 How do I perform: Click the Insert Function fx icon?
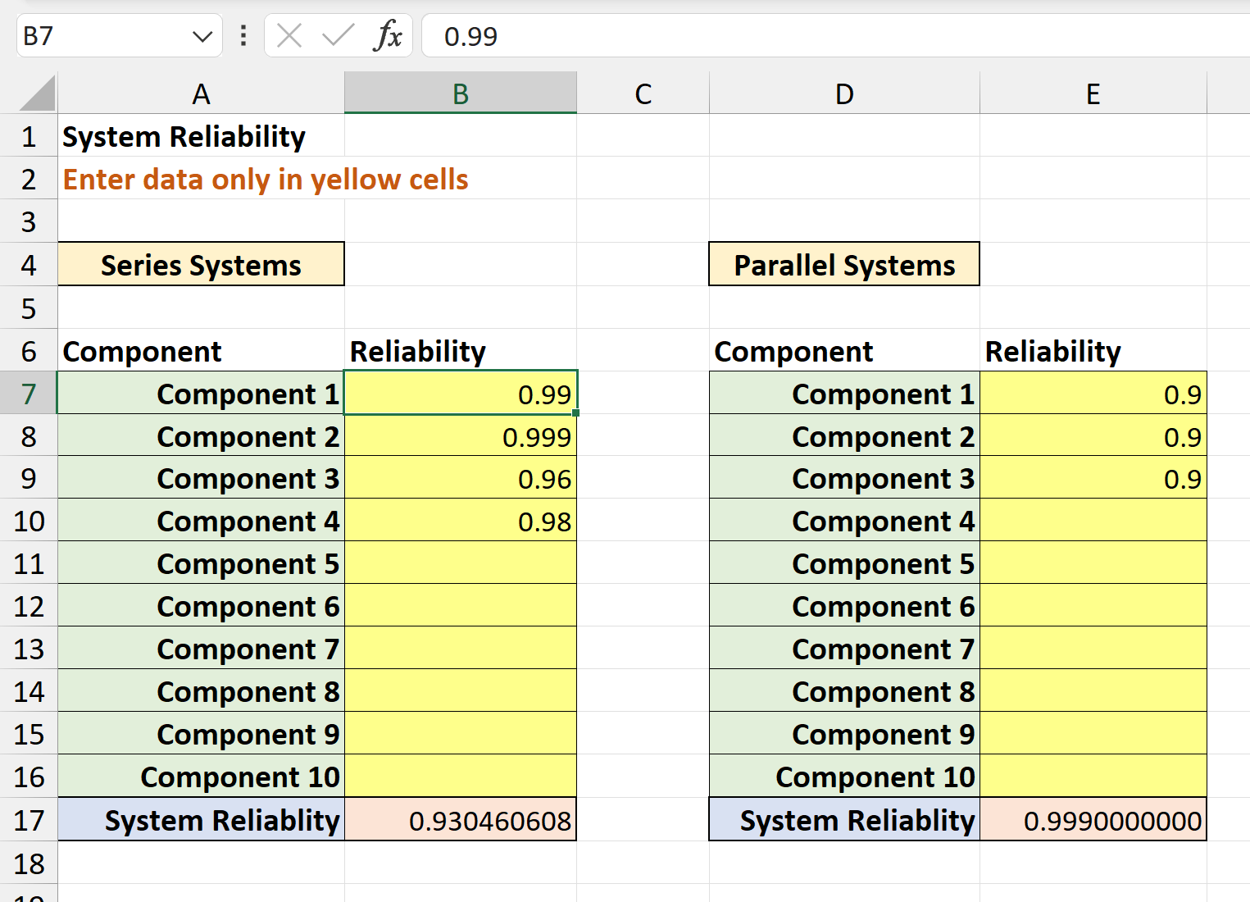tap(389, 36)
